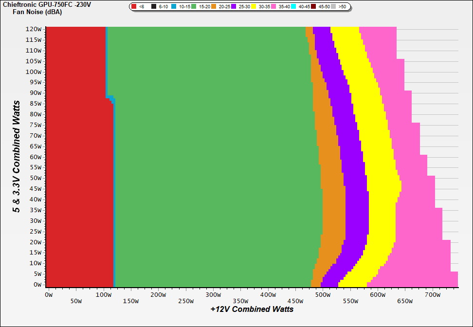Click the gray >50 legend swatch

point(333,7)
